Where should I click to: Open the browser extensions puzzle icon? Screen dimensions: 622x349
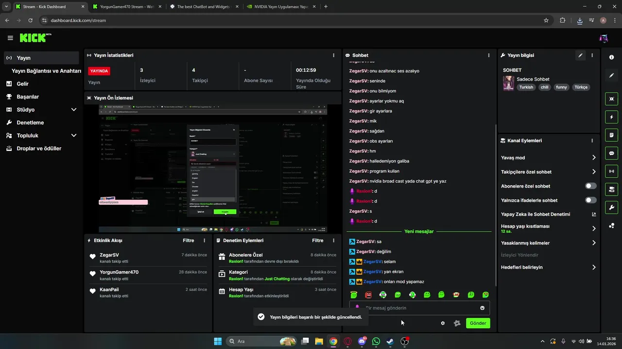point(563,20)
